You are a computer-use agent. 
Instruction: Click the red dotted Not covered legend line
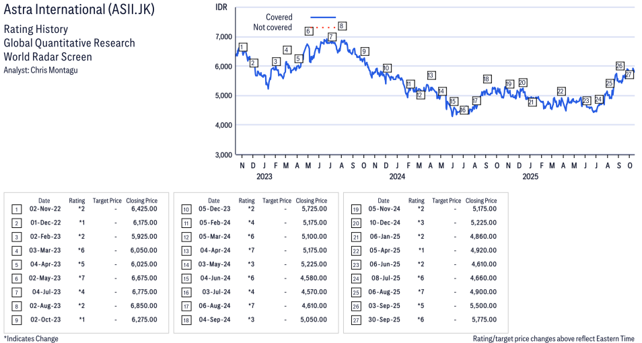click(x=324, y=28)
